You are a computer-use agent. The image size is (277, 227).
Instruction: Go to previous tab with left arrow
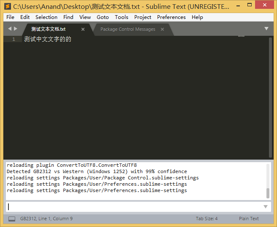tap(10, 29)
